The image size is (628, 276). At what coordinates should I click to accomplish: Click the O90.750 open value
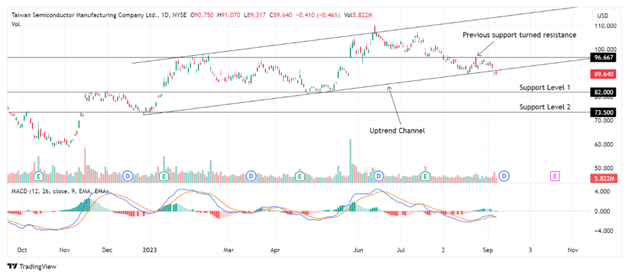click(x=202, y=15)
